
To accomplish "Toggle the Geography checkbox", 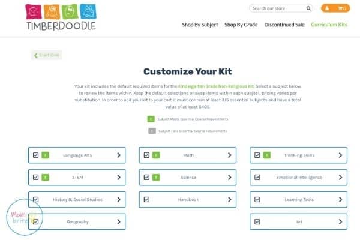I will click(x=35, y=221).
